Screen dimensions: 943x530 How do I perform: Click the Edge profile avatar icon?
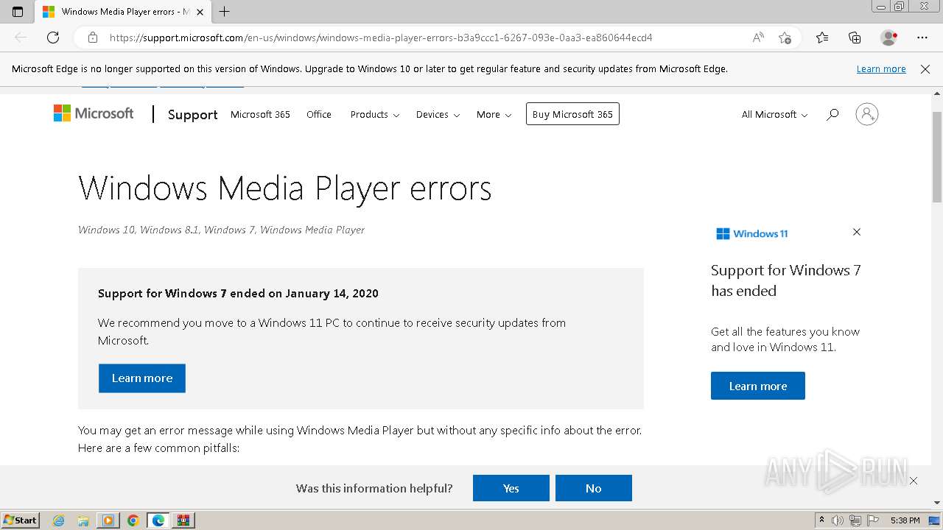click(888, 38)
